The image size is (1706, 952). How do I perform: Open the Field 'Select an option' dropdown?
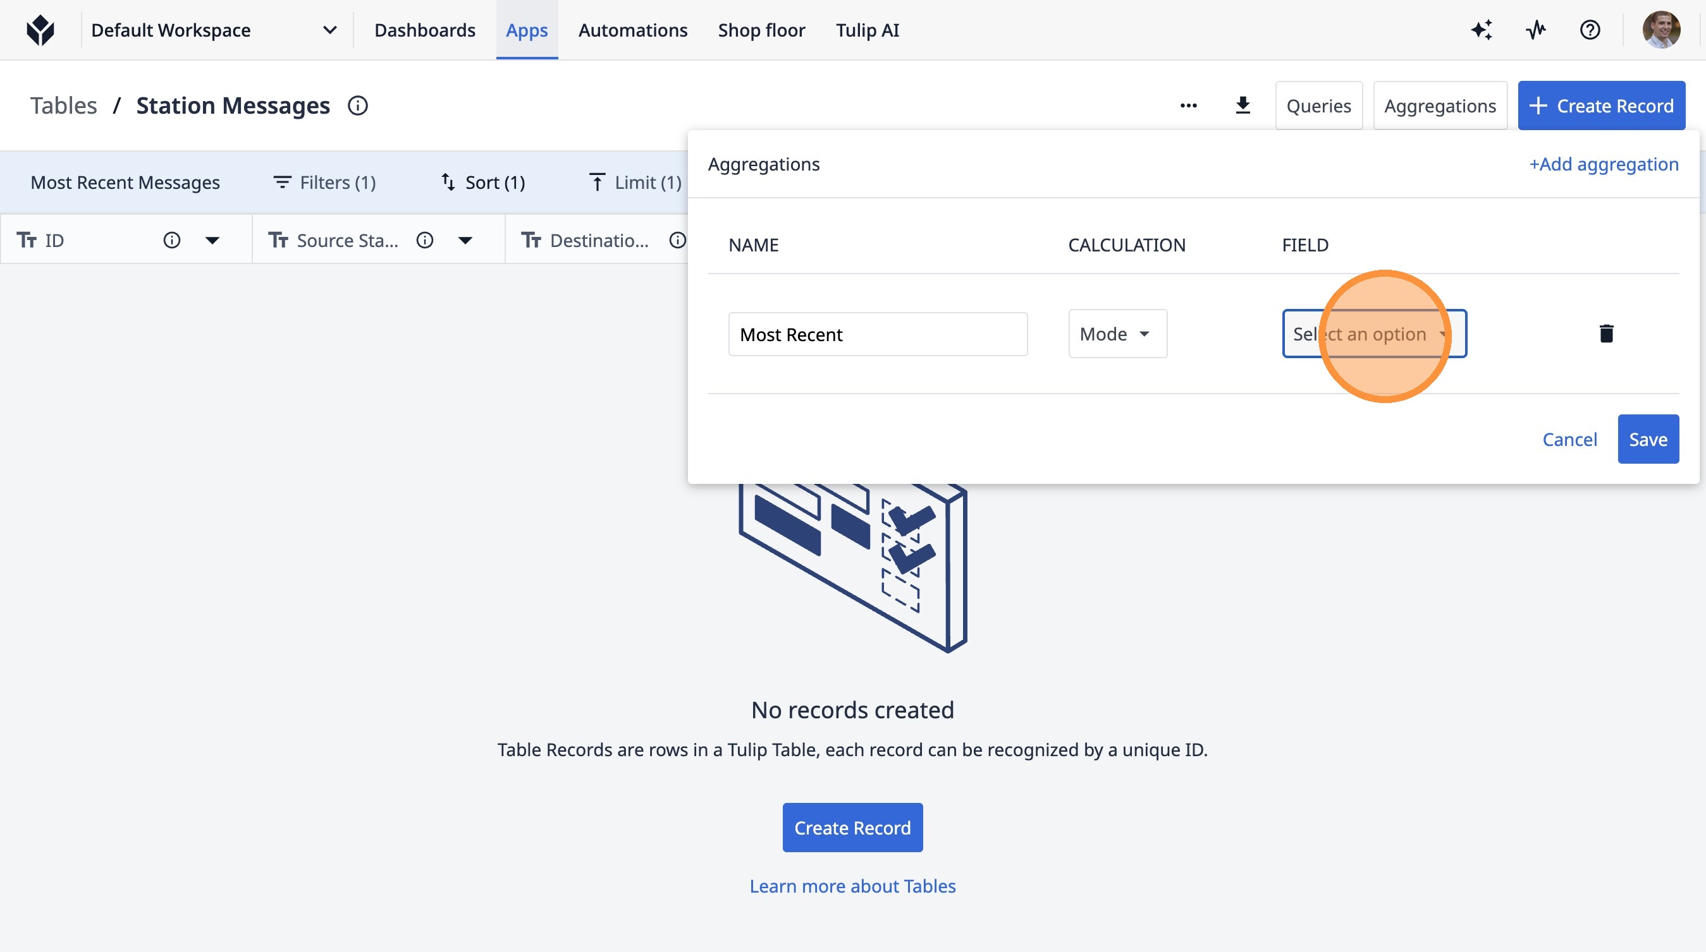click(x=1373, y=334)
